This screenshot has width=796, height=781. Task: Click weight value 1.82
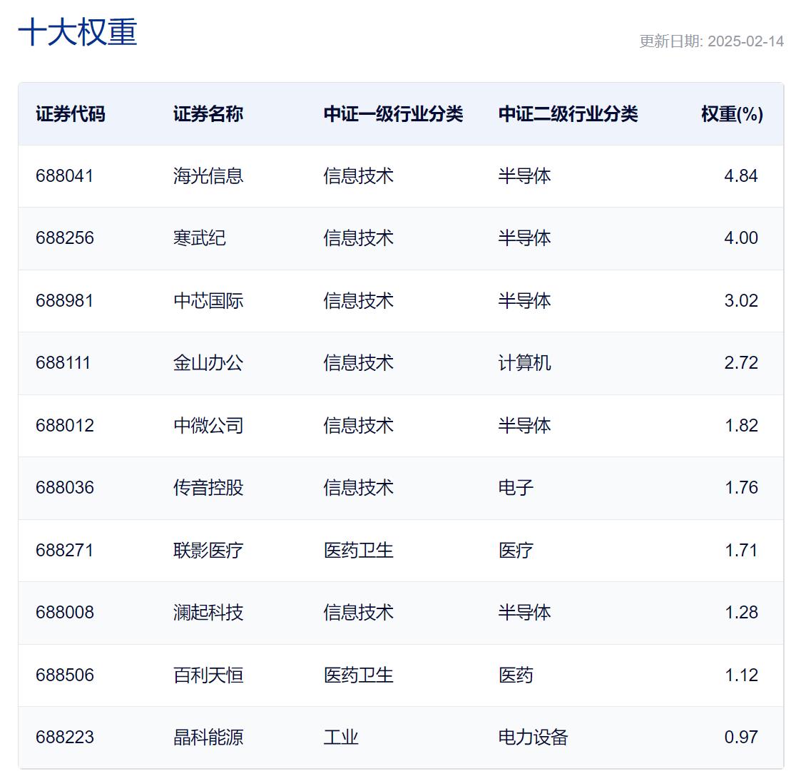point(741,426)
